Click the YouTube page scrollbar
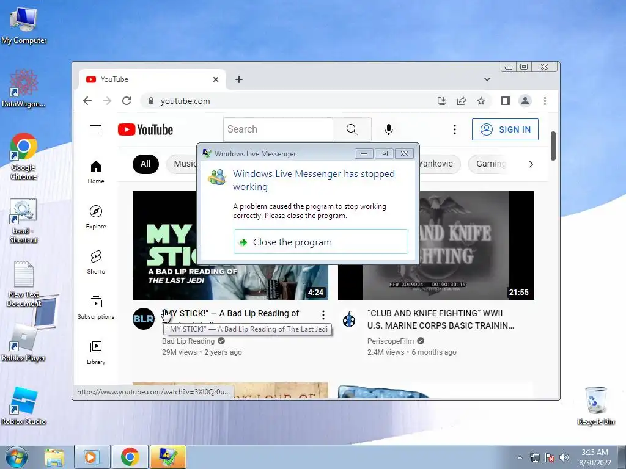 coord(553,146)
